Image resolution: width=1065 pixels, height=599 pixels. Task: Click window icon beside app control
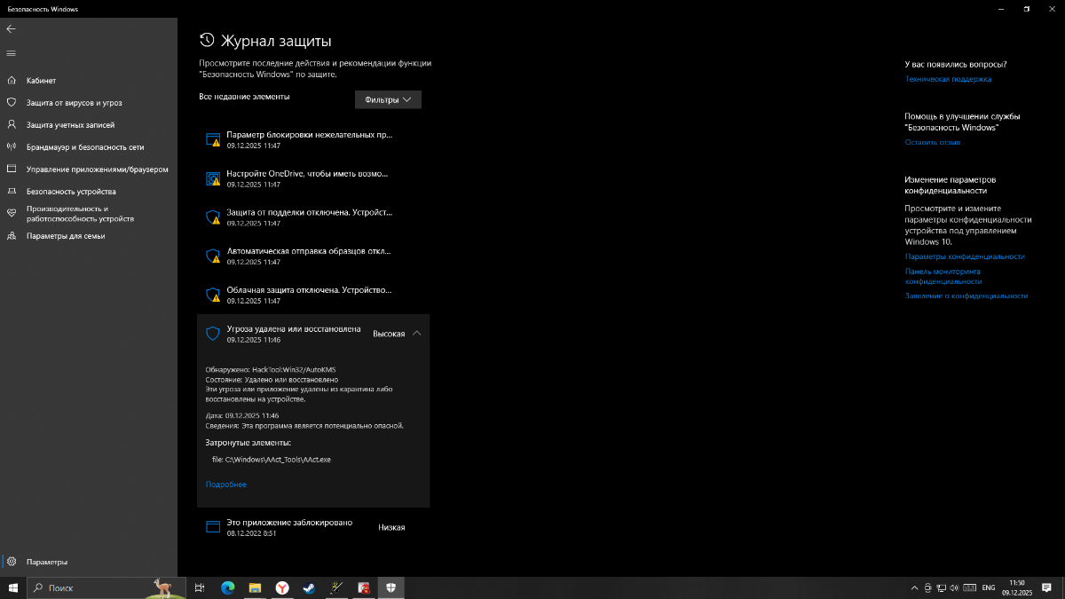coord(12,169)
